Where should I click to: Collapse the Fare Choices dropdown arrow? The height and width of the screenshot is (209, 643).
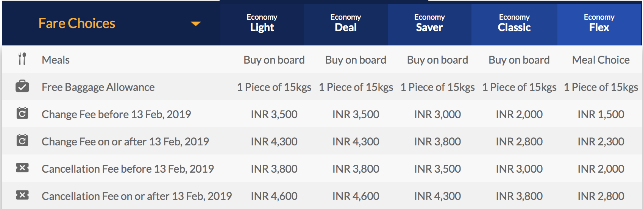click(196, 24)
